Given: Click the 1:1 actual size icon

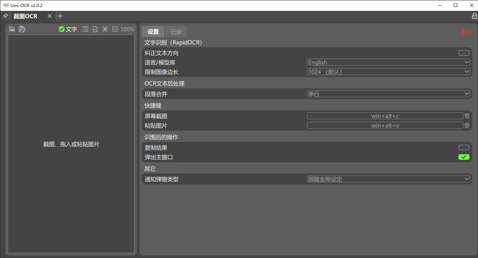Looking at the screenshot, I should point(115,29).
